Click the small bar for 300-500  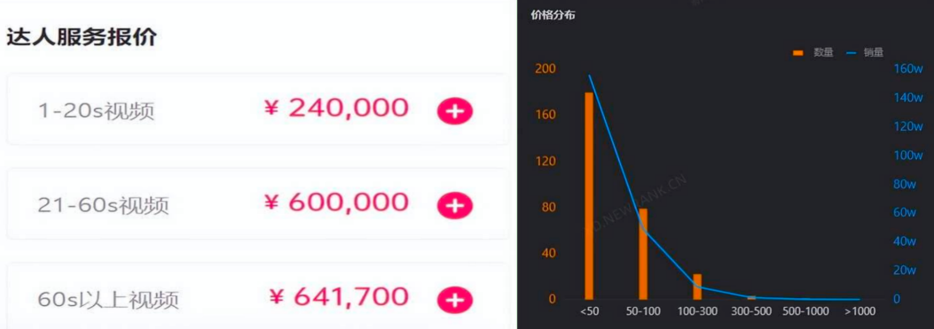pyautogui.click(x=751, y=297)
